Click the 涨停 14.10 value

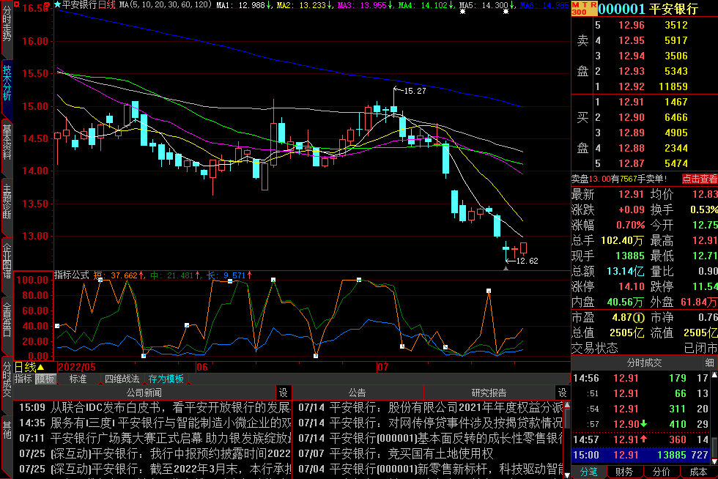point(632,286)
